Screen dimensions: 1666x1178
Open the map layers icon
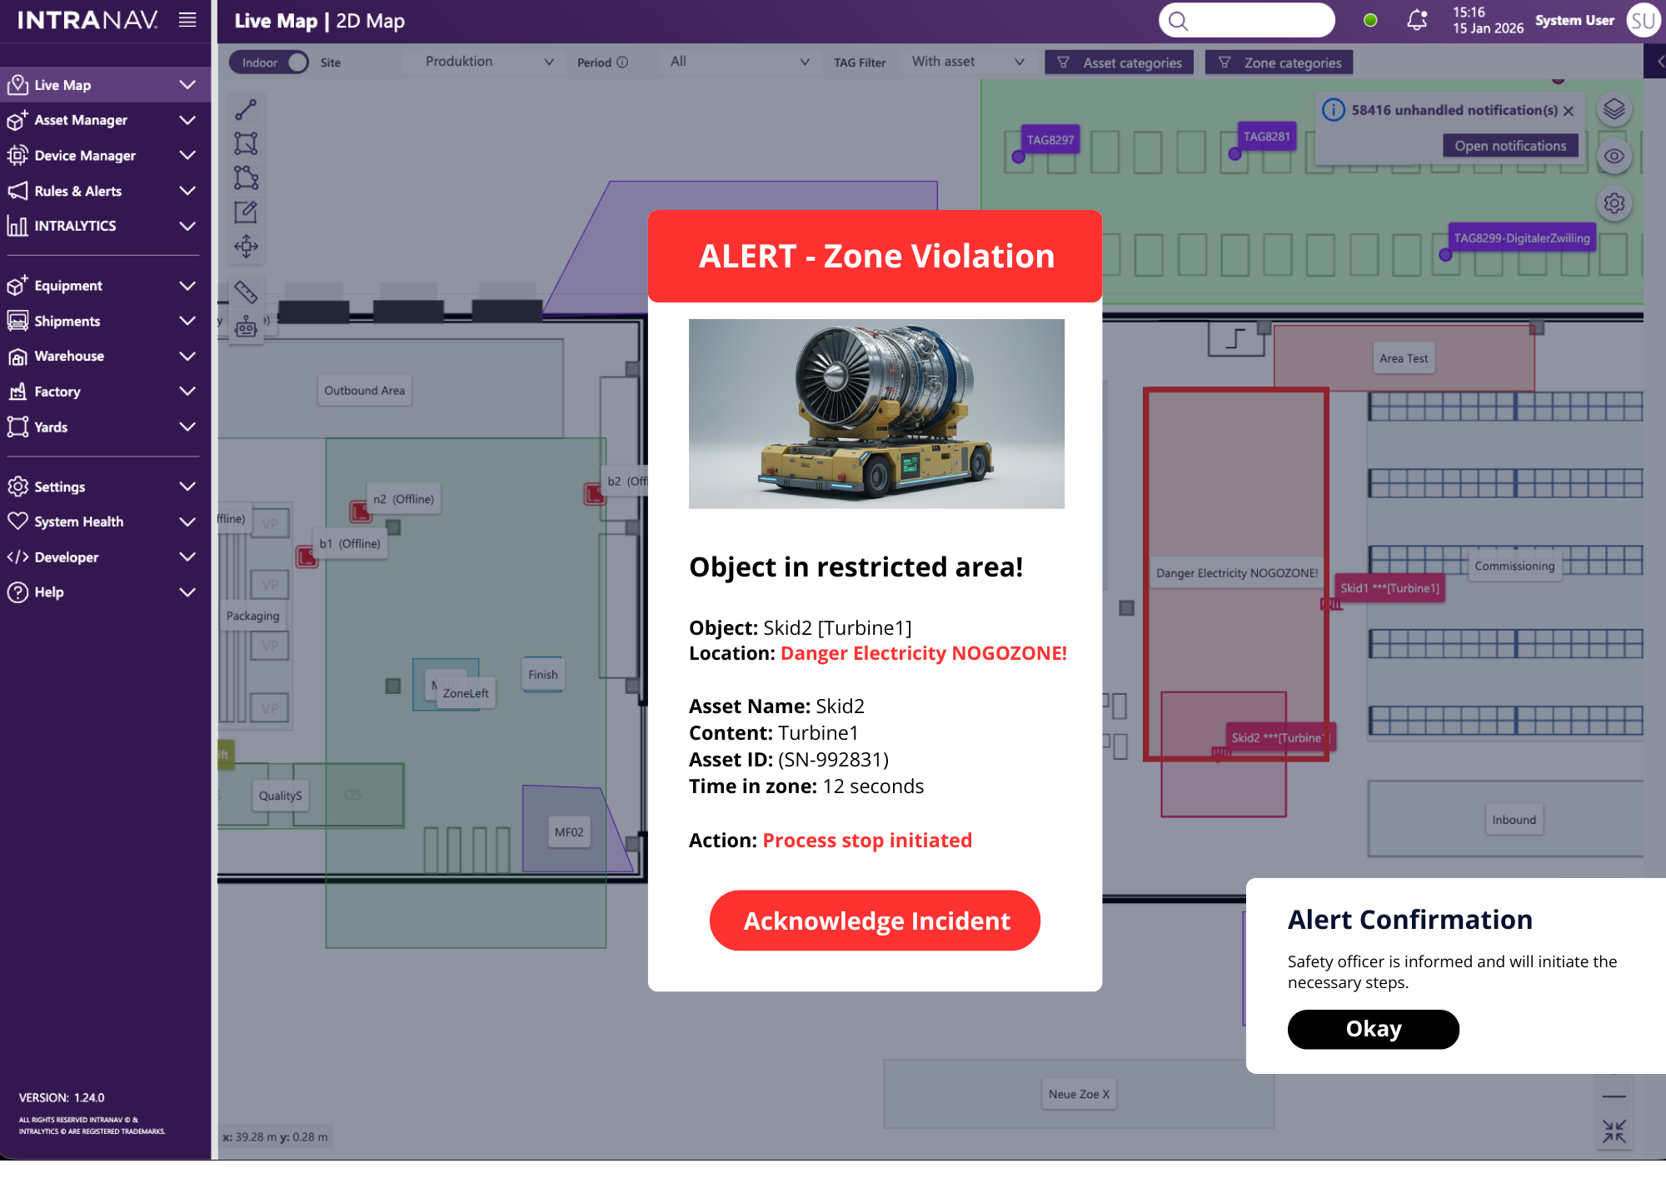coord(1614,109)
